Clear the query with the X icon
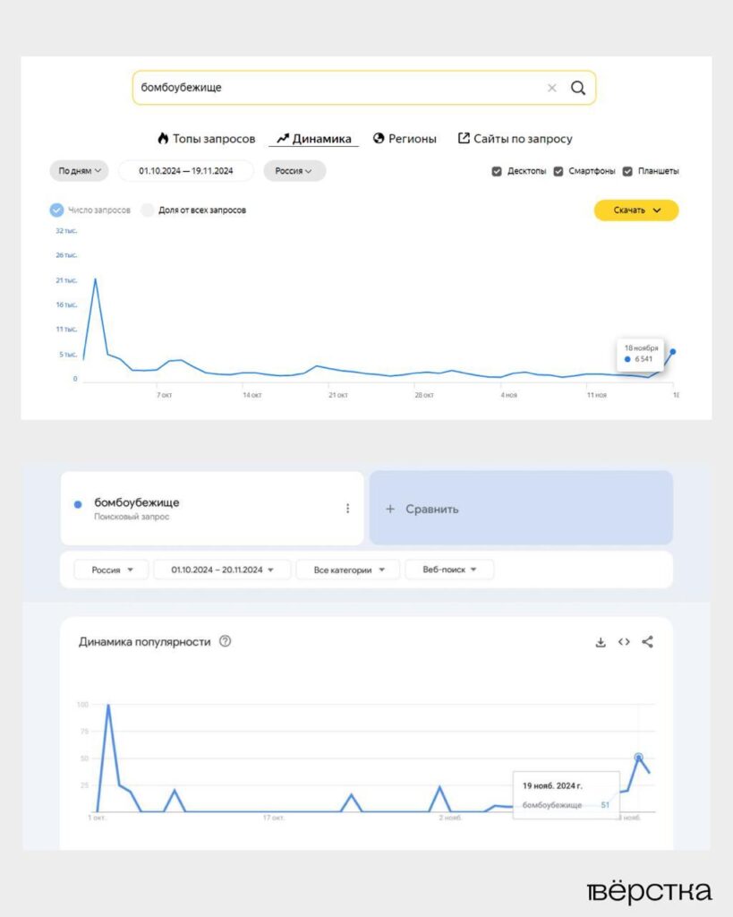 tap(550, 88)
